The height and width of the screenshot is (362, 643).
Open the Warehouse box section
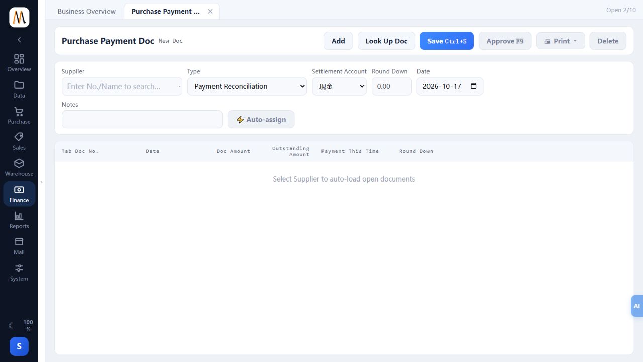(19, 168)
